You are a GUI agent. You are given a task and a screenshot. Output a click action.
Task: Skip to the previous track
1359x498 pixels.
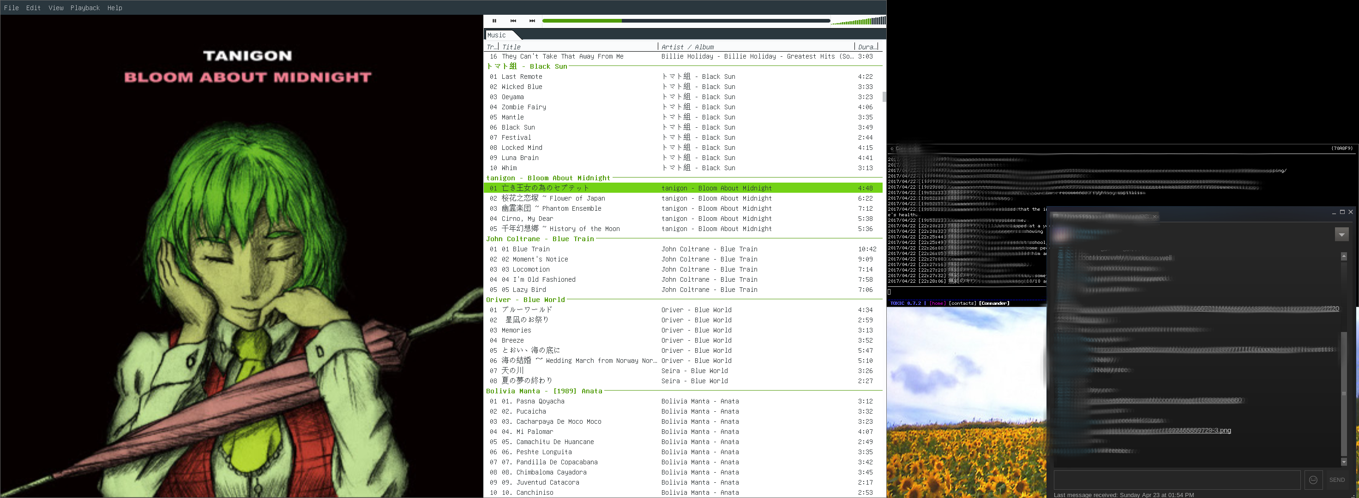tap(513, 21)
